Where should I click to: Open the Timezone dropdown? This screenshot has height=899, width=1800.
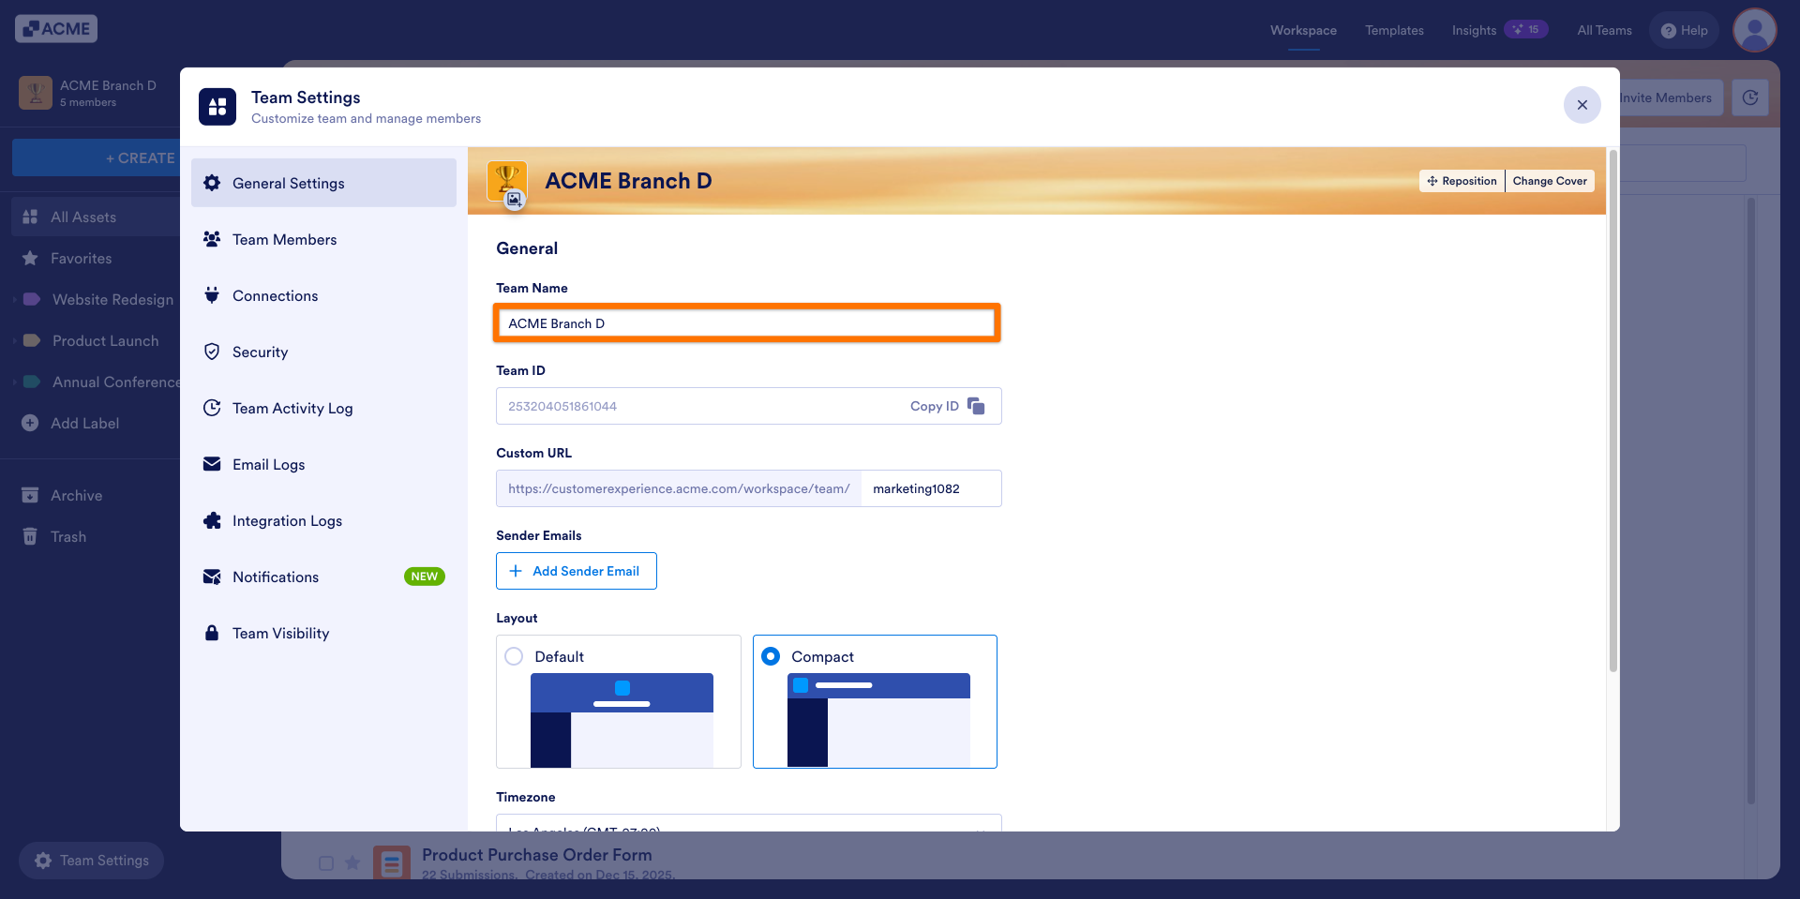click(x=749, y=823)
